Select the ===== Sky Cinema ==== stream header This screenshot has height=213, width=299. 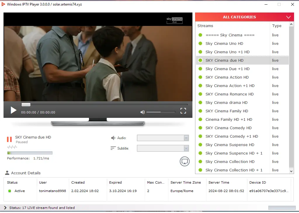coord(242,35)
